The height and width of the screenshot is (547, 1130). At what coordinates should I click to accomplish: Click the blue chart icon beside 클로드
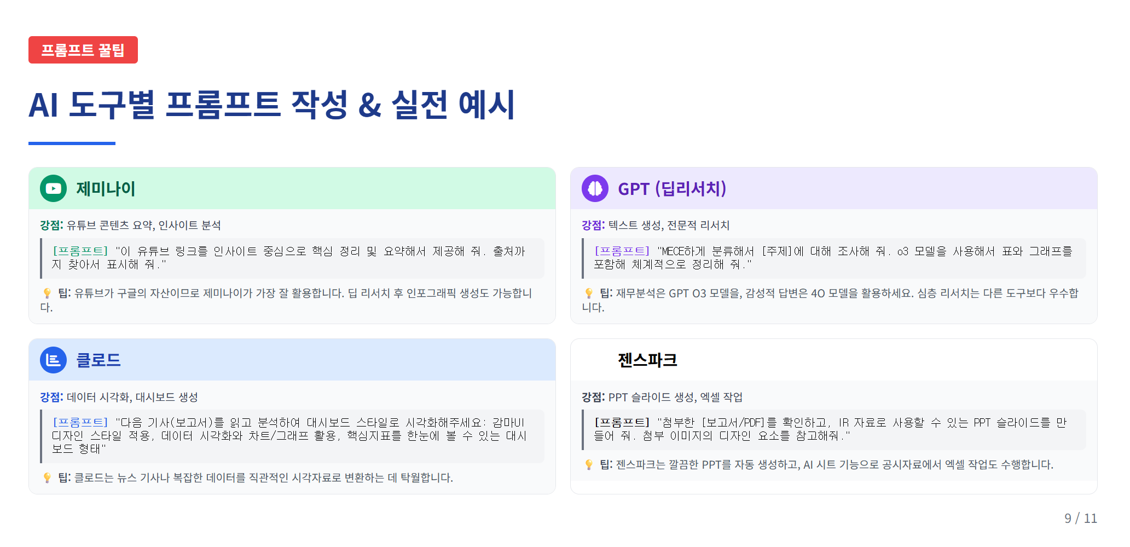53,360
